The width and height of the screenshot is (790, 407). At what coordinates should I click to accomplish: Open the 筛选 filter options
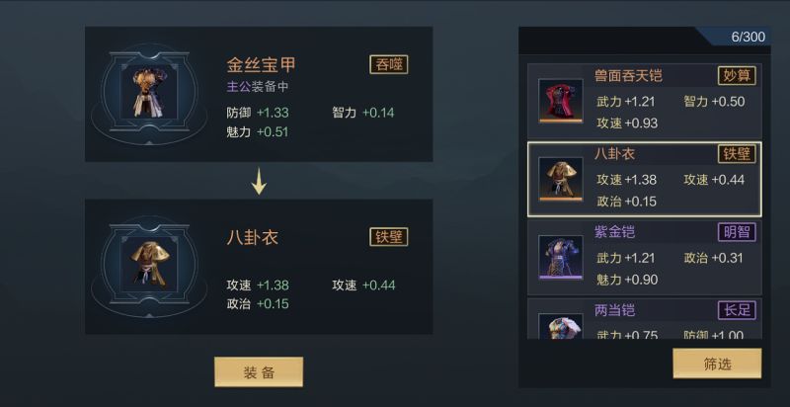tap(717, 364)
